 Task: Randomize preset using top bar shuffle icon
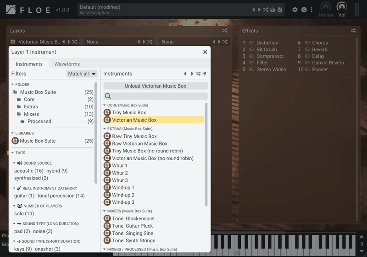(266, 10)
